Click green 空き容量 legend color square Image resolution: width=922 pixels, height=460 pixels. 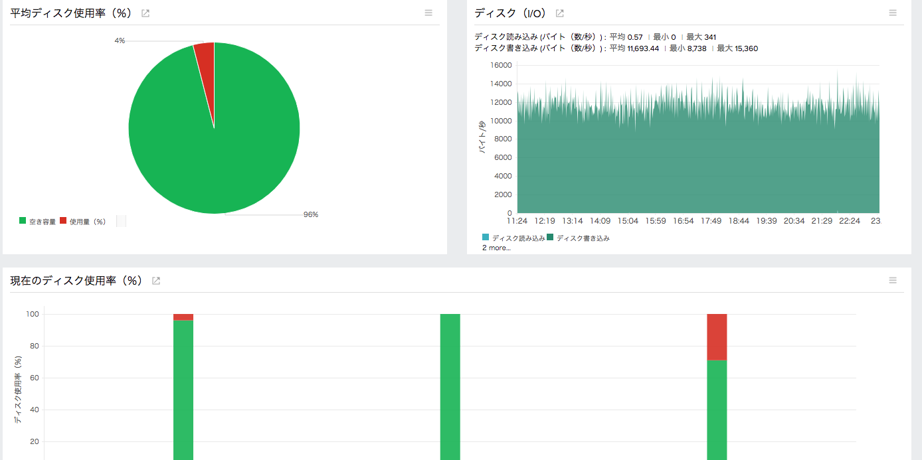pyautogui.click(x=23, y=221)
